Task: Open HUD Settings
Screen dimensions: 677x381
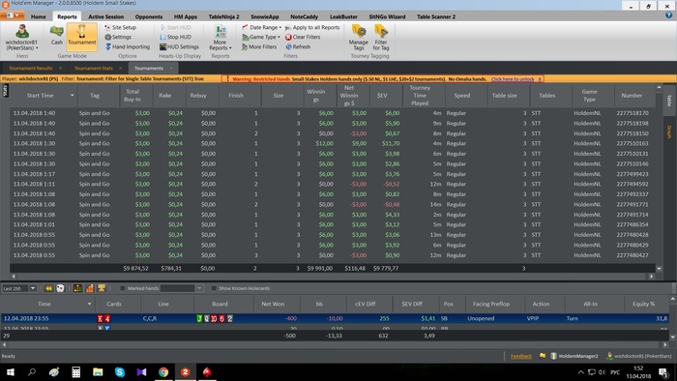Action: click(x=179, y=46)
